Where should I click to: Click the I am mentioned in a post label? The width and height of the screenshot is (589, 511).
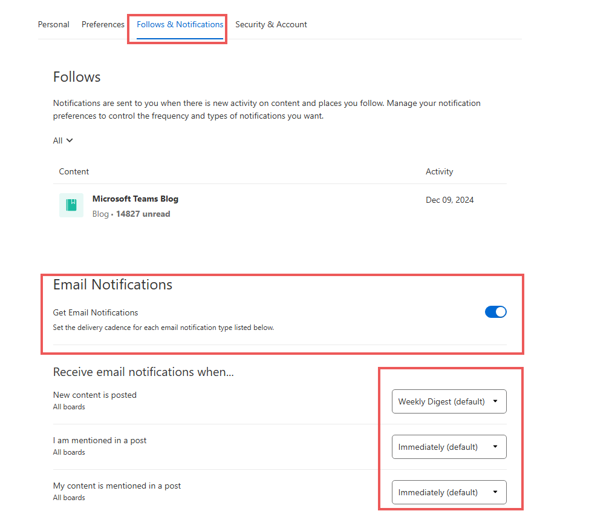100,440
